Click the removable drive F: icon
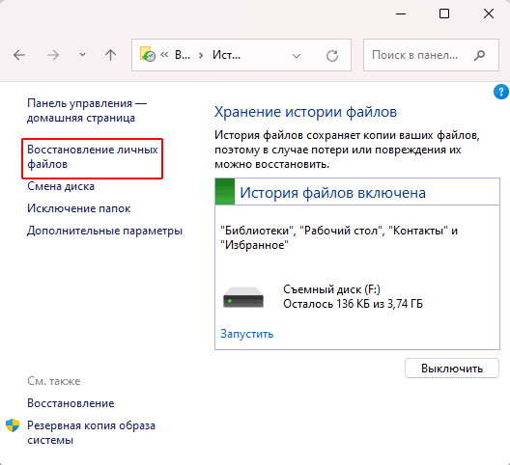Screen dimensions: 510x465 pos(243,297)
